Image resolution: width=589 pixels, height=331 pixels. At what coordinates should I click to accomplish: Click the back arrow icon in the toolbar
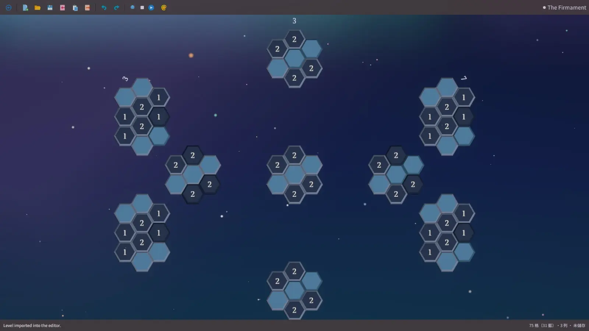click(x=8, y=7)
